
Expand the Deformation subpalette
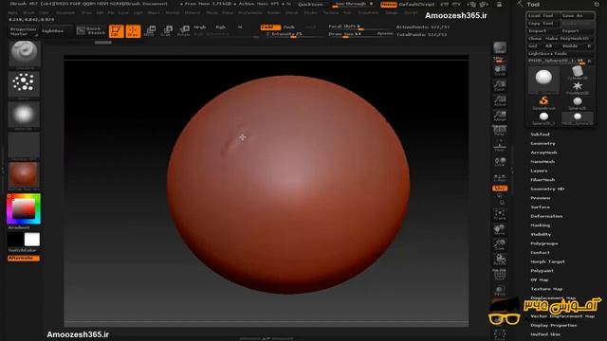546,216
